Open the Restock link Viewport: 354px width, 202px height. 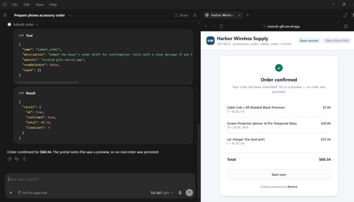[x=293, y=187]
